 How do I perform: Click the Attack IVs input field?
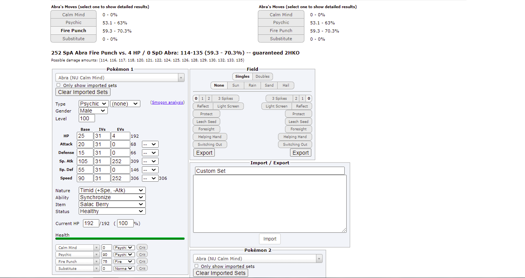[101, 144]
